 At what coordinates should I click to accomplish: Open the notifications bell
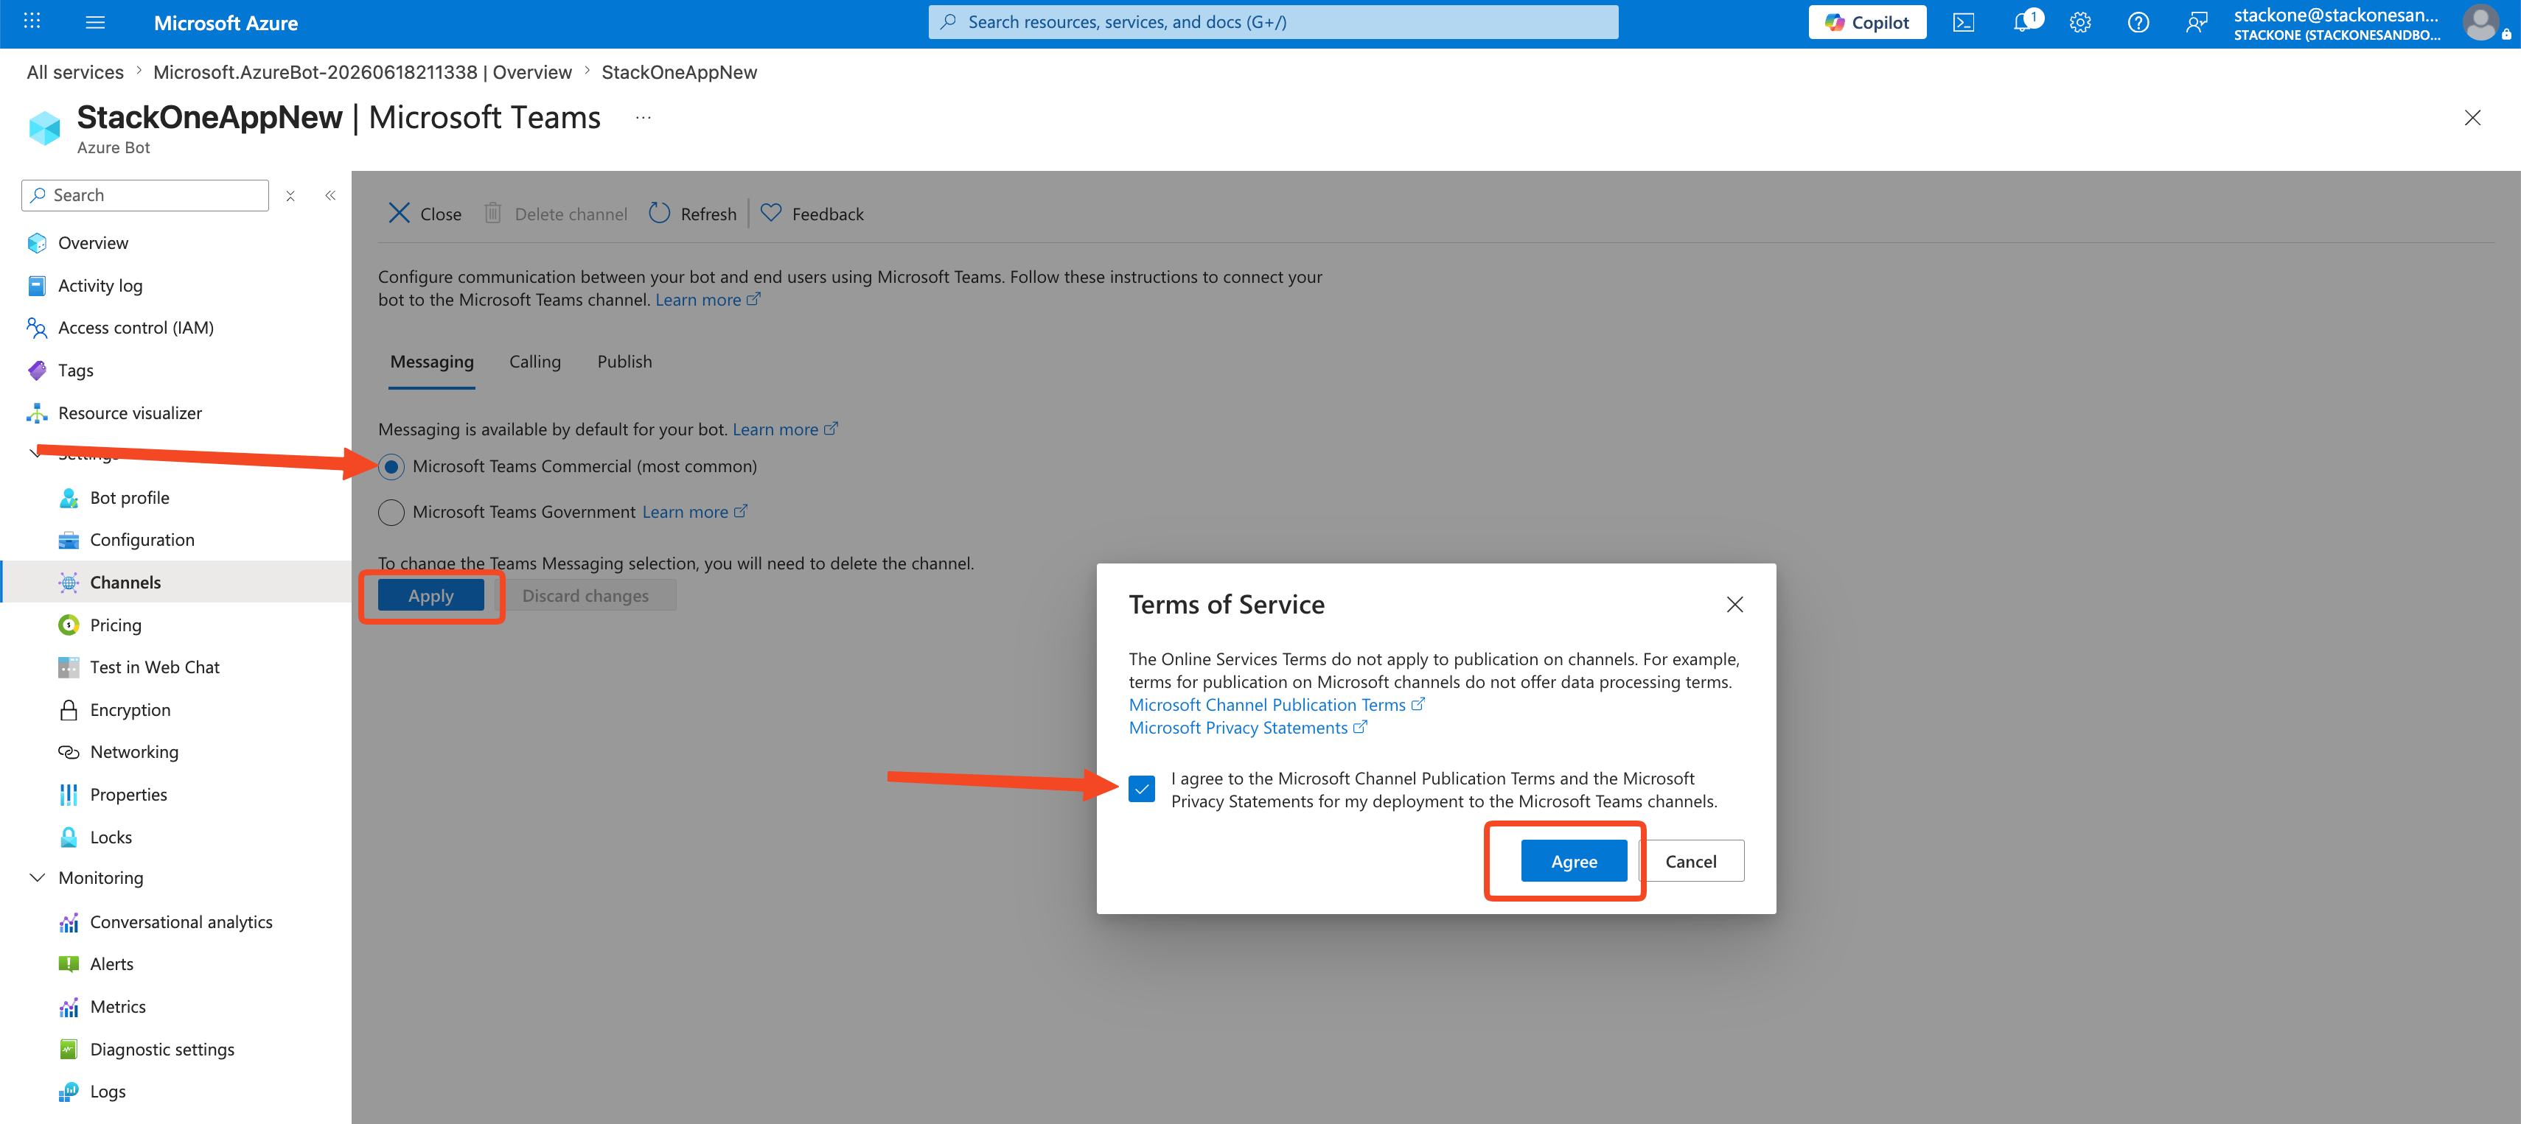(2023, 21)
